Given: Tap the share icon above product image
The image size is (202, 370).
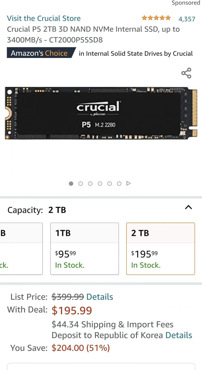Looking at the screenshot, I should pos(186,73).
